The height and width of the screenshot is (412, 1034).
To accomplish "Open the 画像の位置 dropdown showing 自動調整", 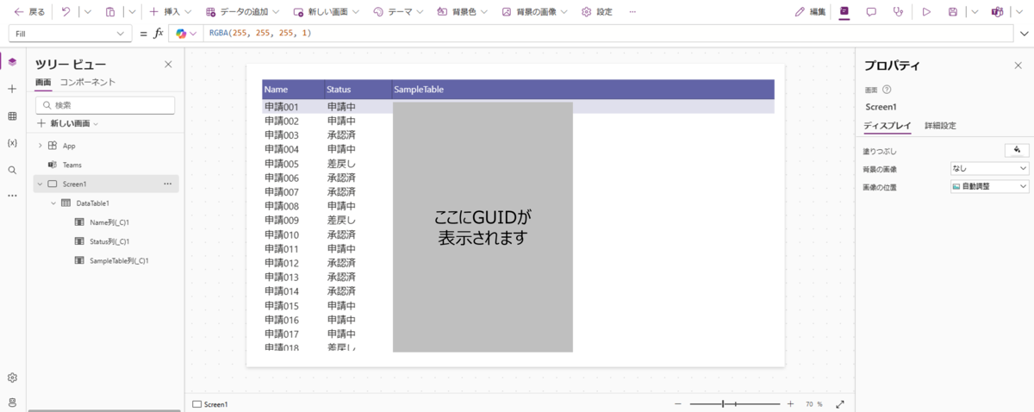I will [989, 186].
